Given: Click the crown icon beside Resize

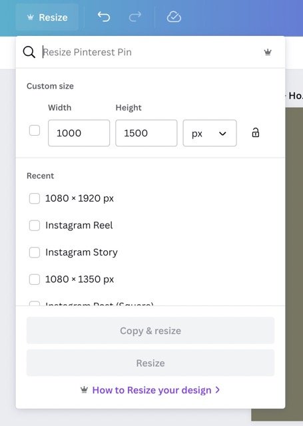Looking at the screenshot, I should click(x=31, y=17).
